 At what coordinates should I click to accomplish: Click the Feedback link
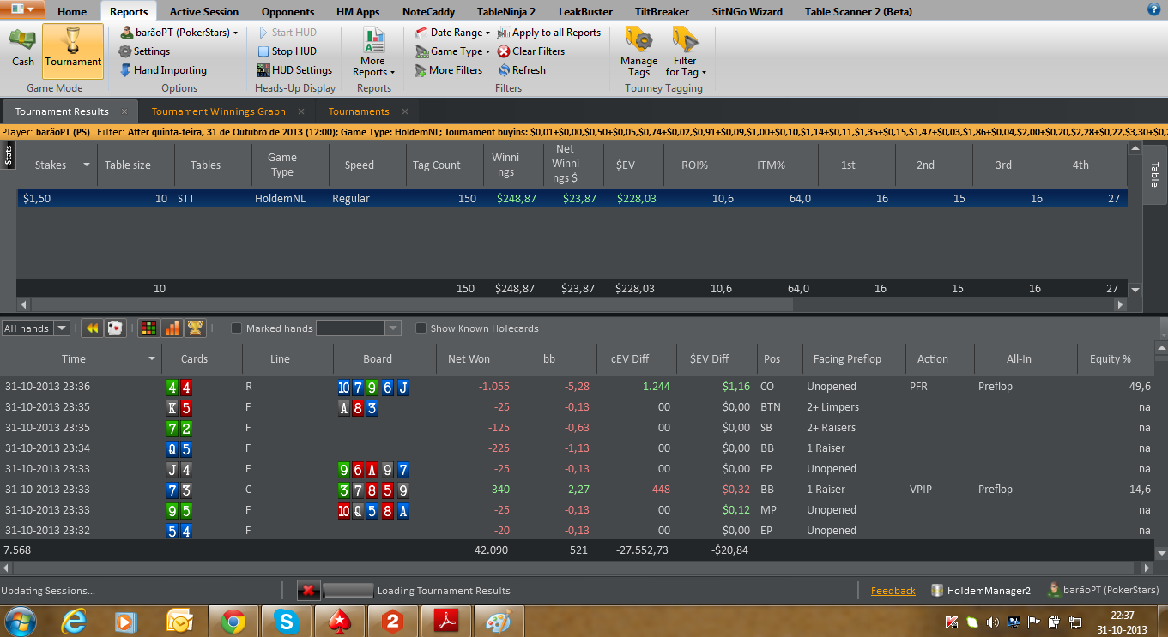pos(893,591)
